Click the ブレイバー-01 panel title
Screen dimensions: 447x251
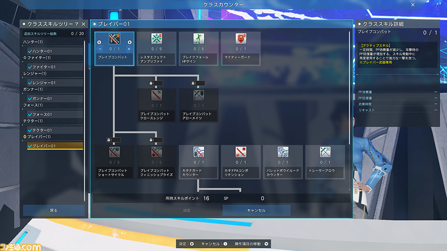coord(114,24)
